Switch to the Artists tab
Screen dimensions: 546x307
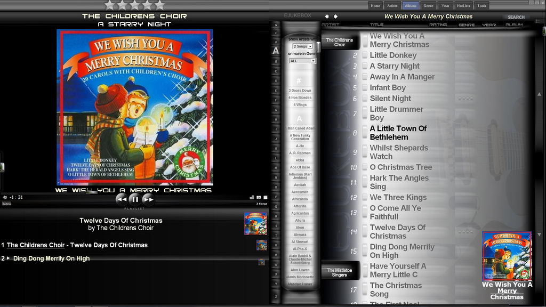click(x=392, y=5)
